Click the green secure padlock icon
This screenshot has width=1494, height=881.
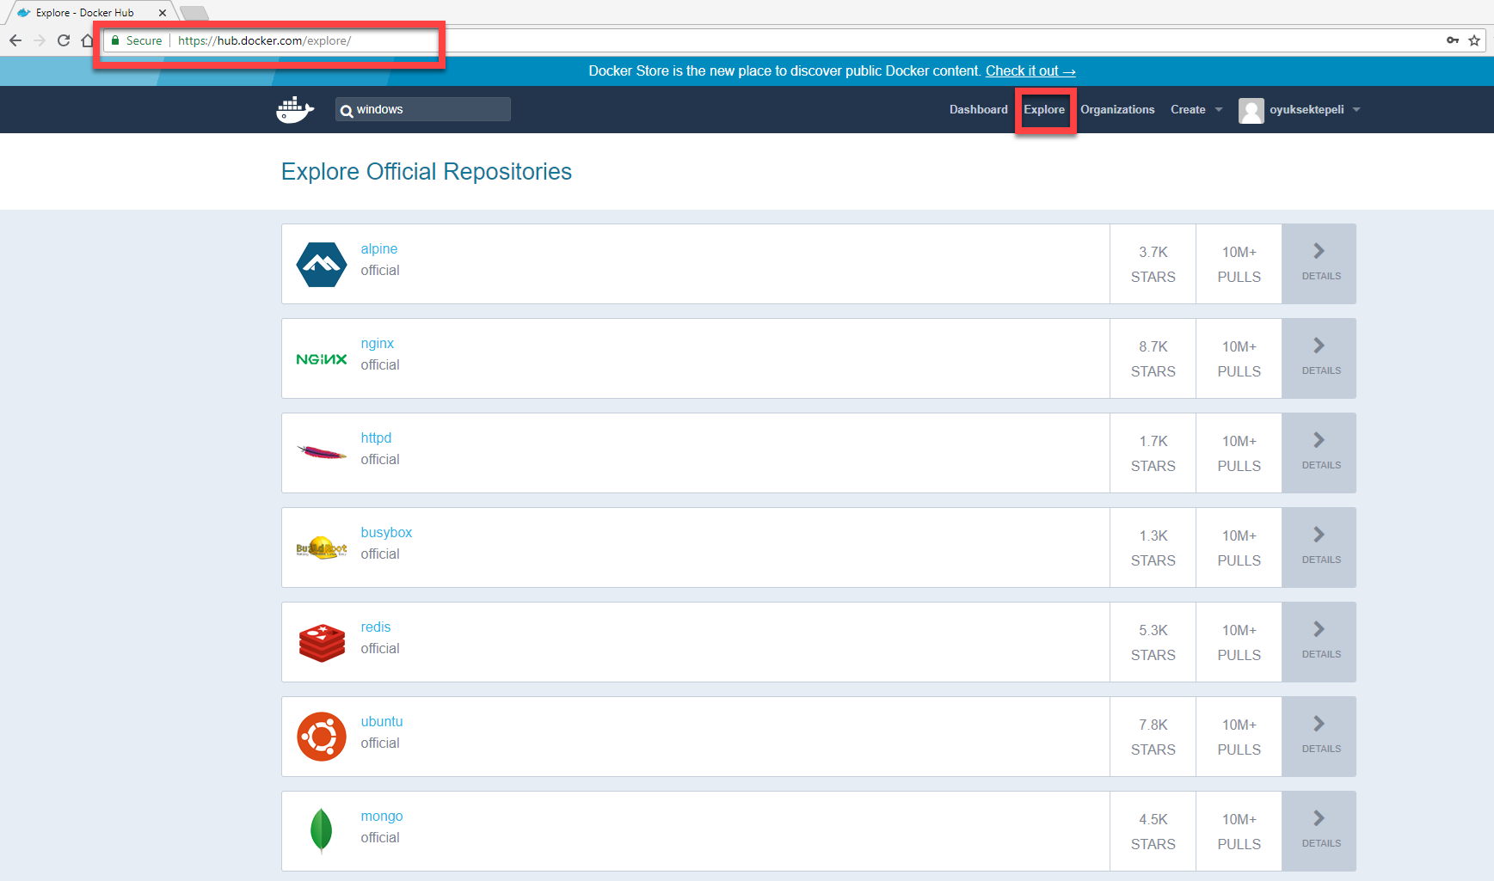pyautogui.click(x=115, y=40)
